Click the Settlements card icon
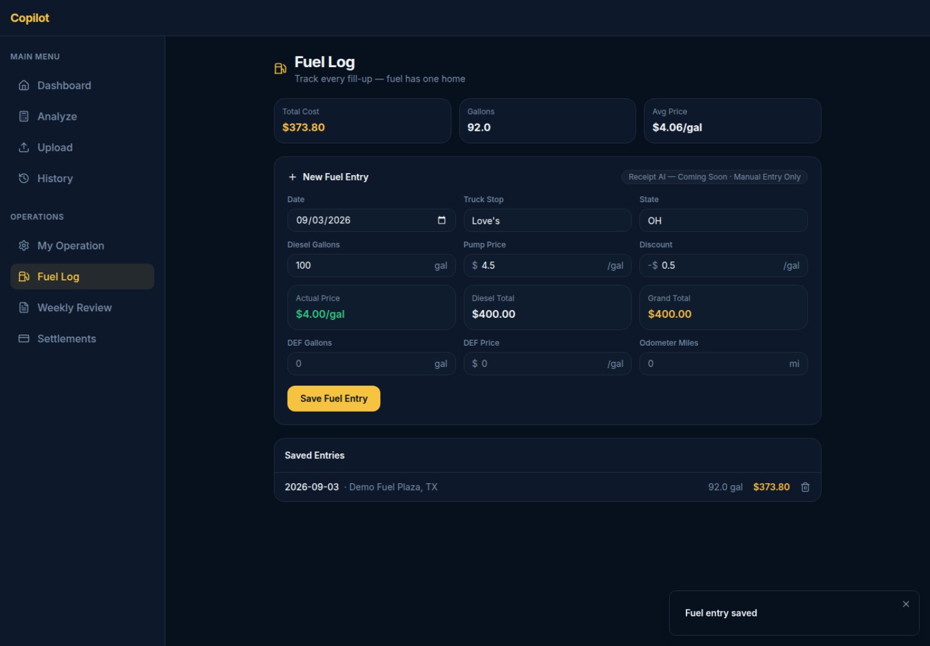The image size is (930, 646). pos(24,338)
